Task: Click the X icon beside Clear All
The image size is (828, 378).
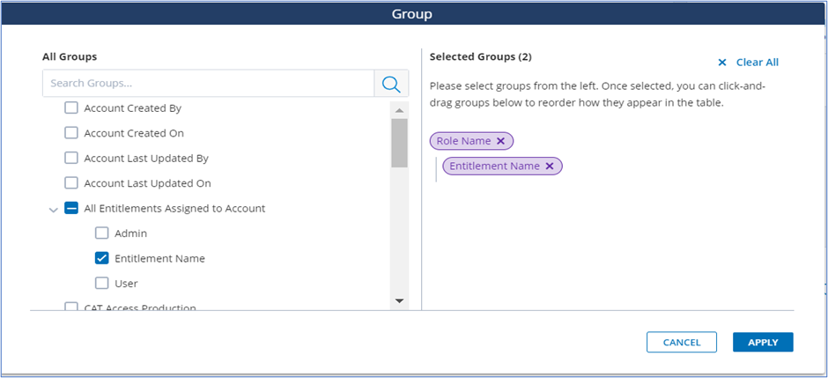Action: tap(722, 63)
